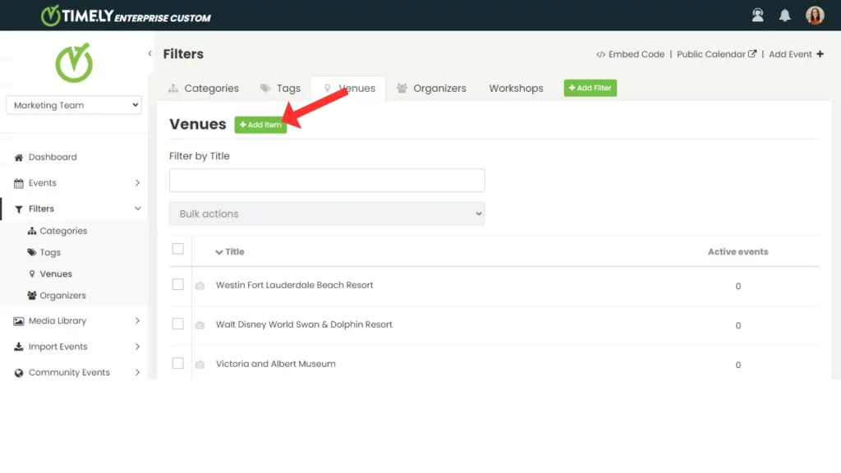Viewport: 841px width, 473px height.
Task: Switch to the Workshops tab
Action: click(x=516, y=88)
